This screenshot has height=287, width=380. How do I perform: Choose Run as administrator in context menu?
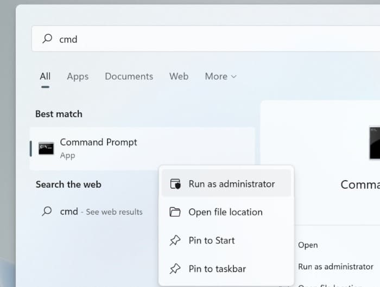(226, 184)
